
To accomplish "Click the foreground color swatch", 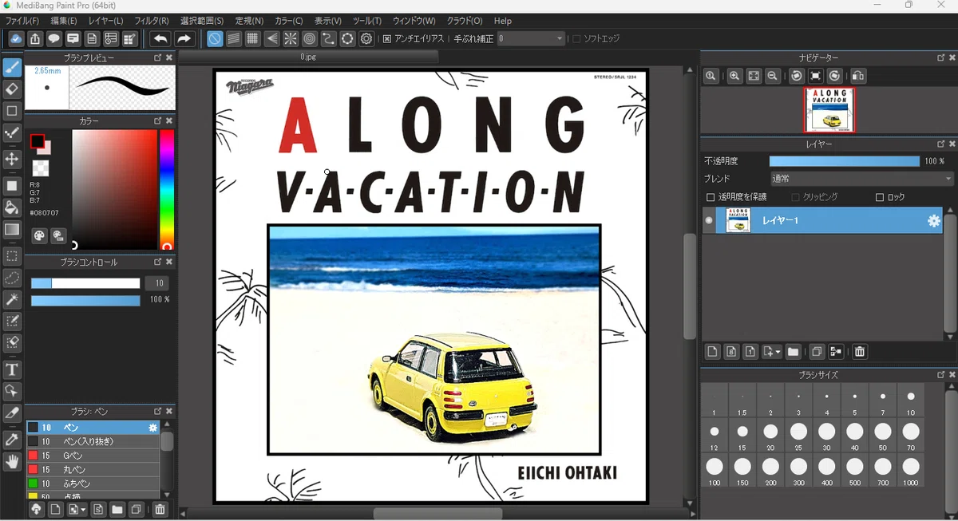I will point(37,141).
